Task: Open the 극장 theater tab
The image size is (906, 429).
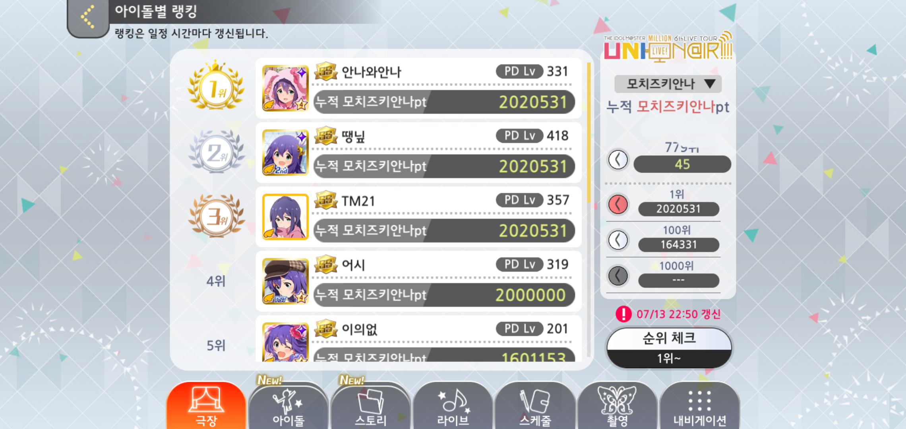Action: (206, 406)
